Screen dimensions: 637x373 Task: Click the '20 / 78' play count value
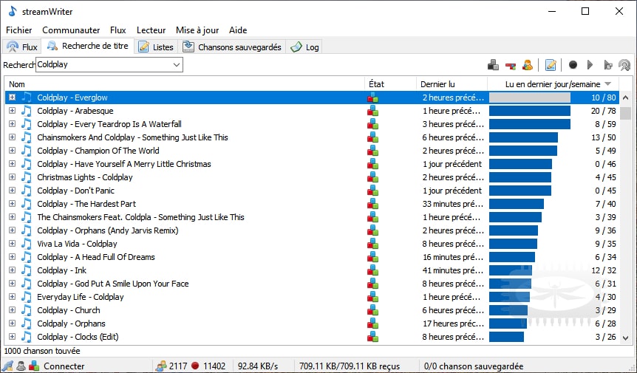pos(603,111)
